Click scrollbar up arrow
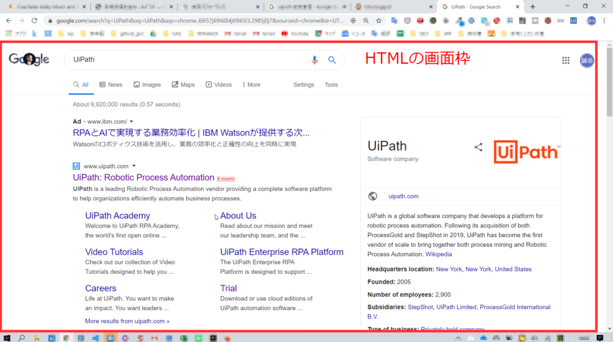The width and height of the screenshot is (613, 342). click(x=609, y=45)
